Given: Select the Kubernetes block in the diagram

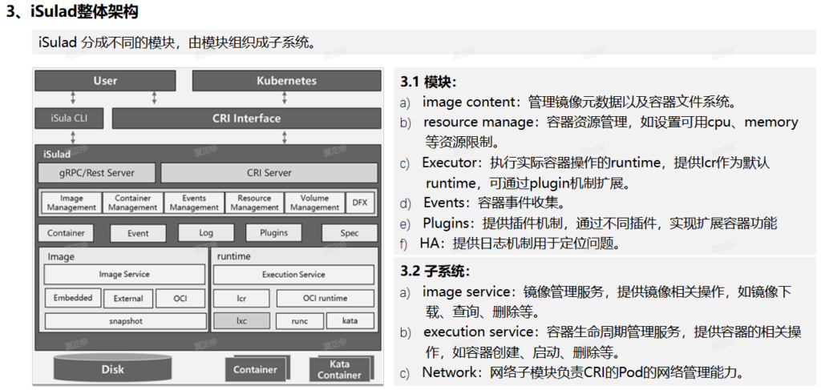Looking at the screenshot, I should point(286,81).
